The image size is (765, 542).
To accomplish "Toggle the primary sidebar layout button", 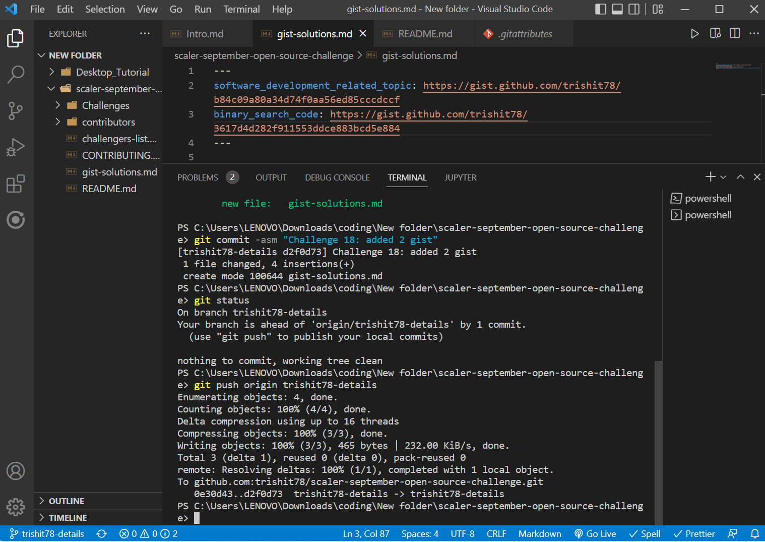I will pos(600,9).
